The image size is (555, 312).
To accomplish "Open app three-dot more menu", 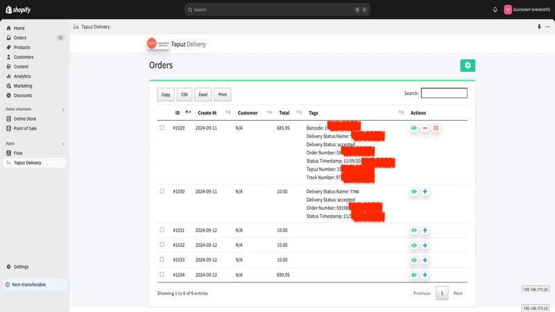I will [x=547, y=27].
